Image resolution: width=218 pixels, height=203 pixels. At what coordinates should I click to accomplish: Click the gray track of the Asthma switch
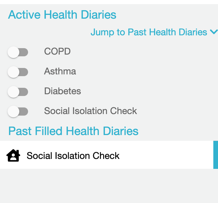(x=24, y=72)
